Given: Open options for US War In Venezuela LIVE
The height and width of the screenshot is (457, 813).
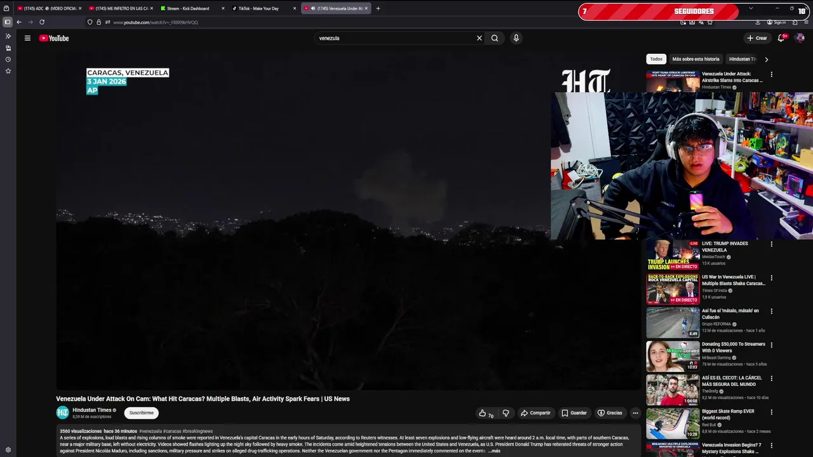Looking at the screenshot, I should tap(772, 278).
